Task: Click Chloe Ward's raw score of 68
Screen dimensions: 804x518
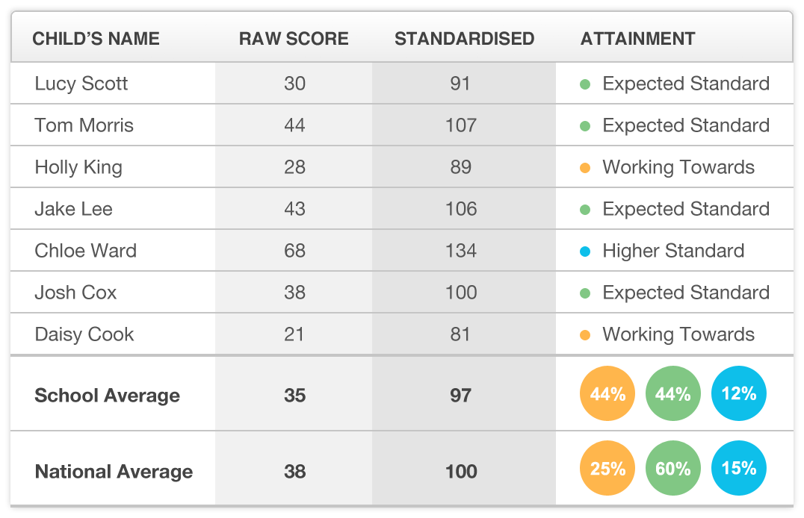Action: (x=294, y=251)
